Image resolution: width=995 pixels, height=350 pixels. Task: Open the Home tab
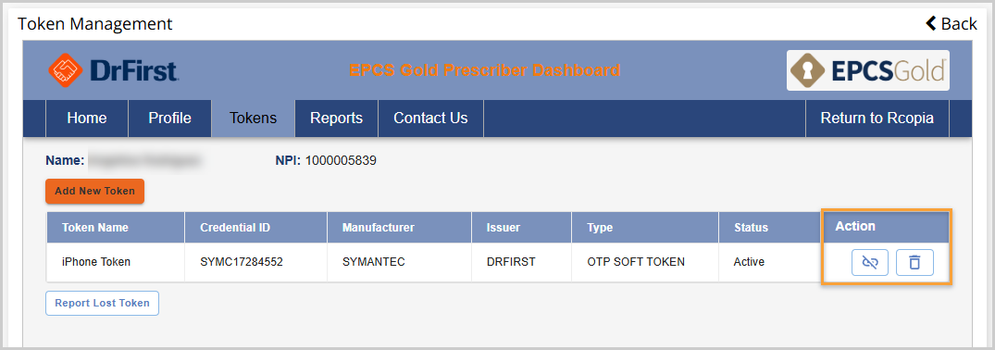87,119
